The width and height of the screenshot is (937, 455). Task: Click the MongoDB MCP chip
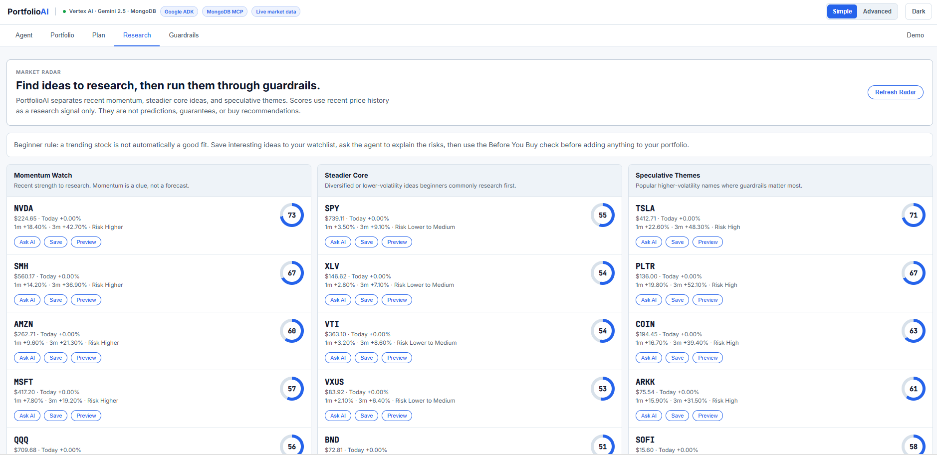coord(225,11)
